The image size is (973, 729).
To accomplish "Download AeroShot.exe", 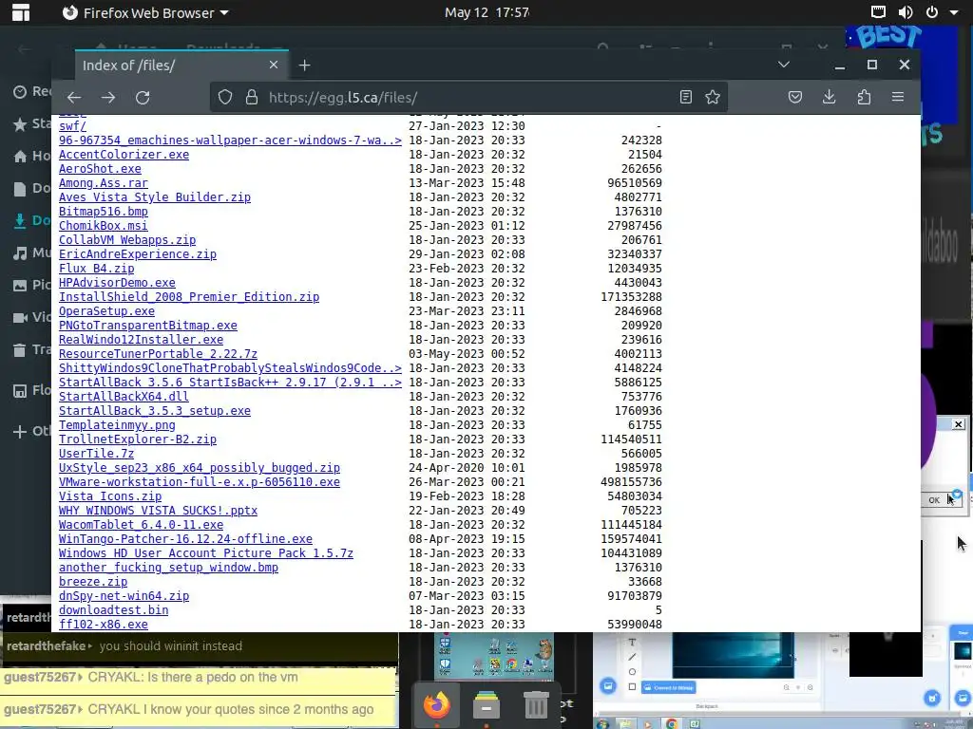I will coord(100,169).
